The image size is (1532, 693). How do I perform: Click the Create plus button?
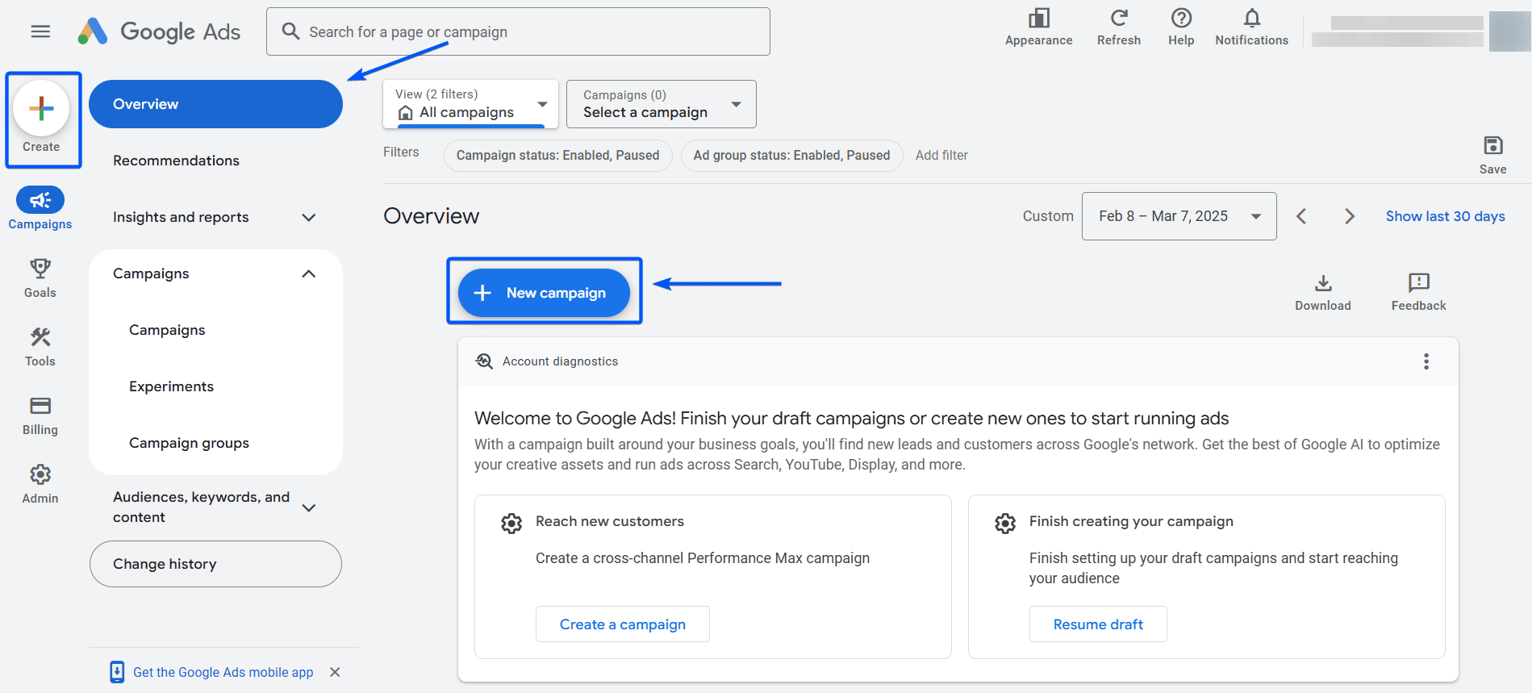point(41,108)
